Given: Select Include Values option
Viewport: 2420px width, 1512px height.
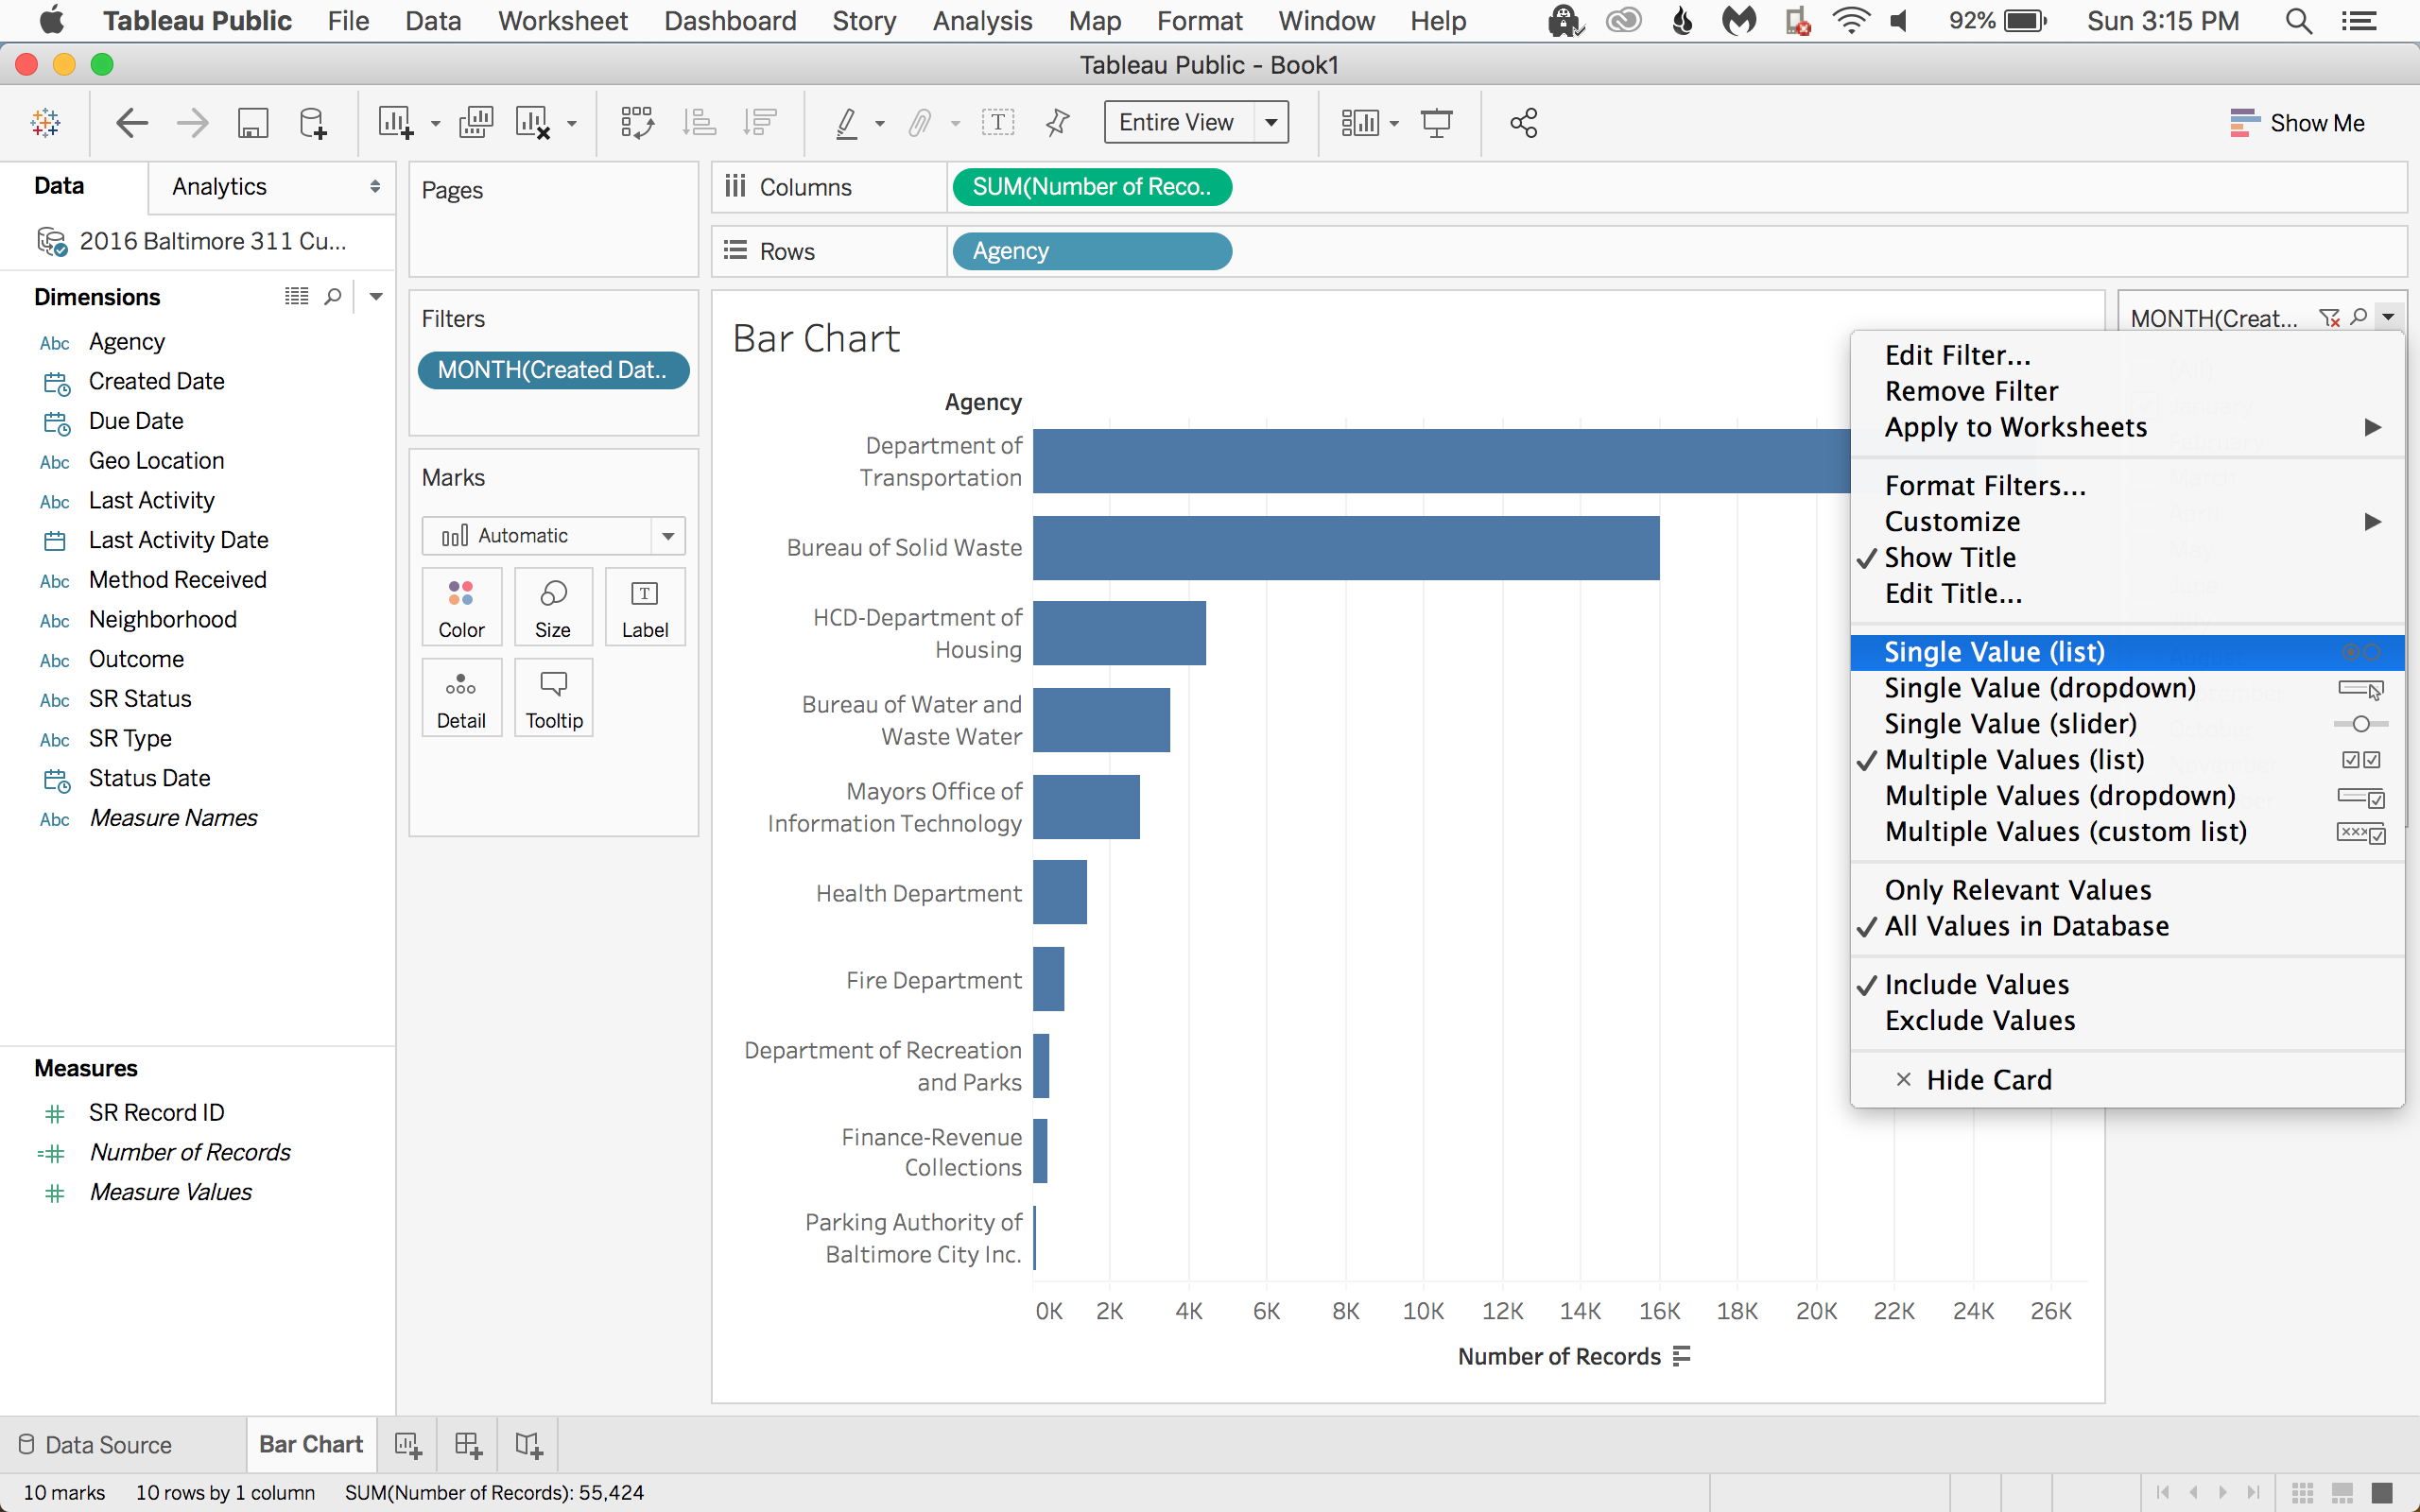Looking at the screenshot, I should pyautogui.click(x=2127, y=985).
